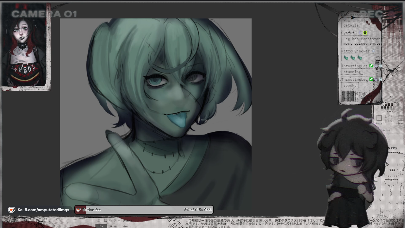Switch to the Home tab in Paint
405x228 pixels.
coord(113,226)
